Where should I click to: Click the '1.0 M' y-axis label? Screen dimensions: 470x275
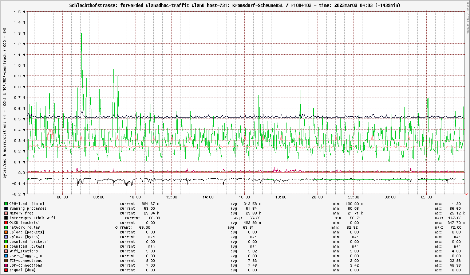(x=19, y=65)
